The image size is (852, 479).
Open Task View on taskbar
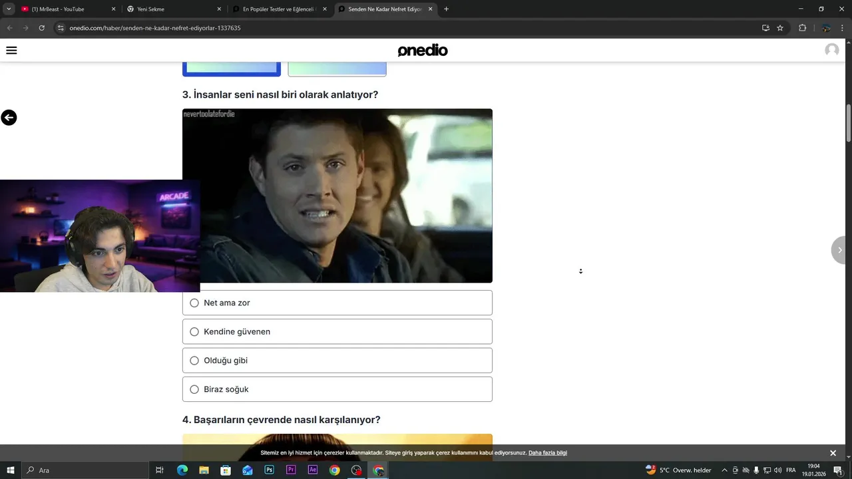(160, 470)
